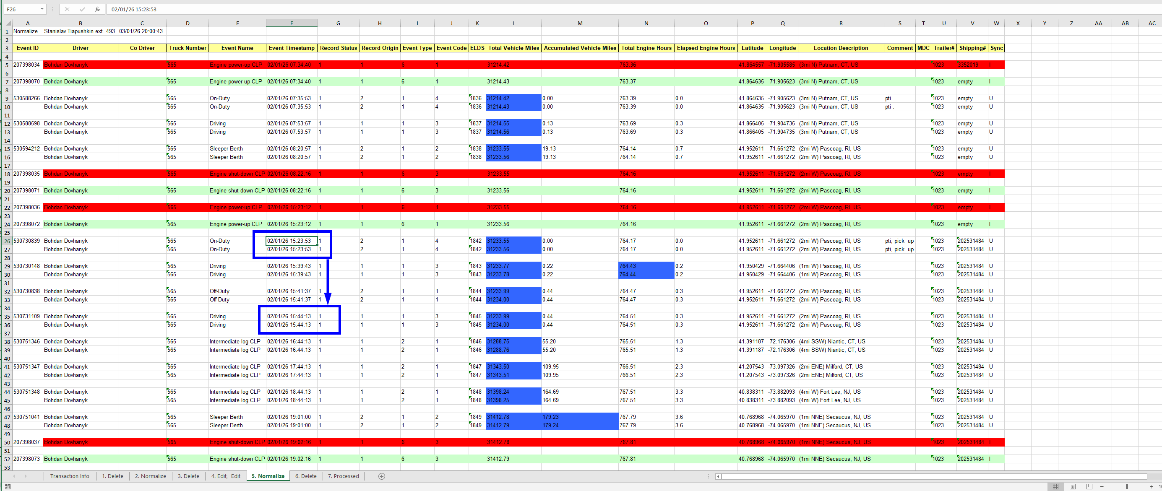Switch to the 7. Processed sheet tab
Viewport: 1162px width, 491px height.
click(x=343, y=476)
